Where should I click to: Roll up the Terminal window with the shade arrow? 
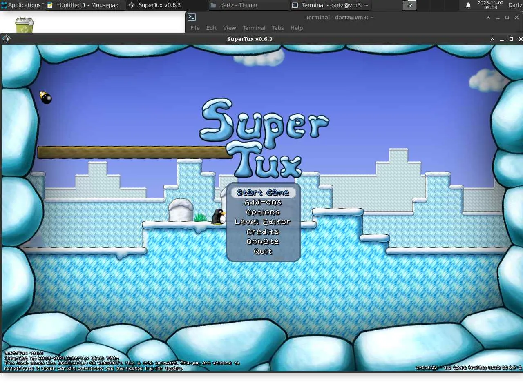[x=488, y=18]
